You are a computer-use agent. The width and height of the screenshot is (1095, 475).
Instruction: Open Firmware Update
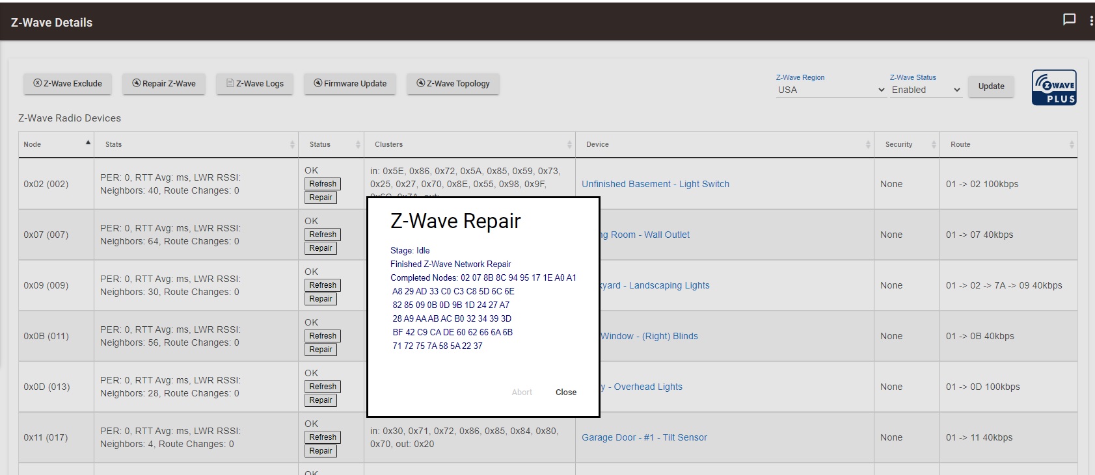pyautogui.click(x=350, y=84)
